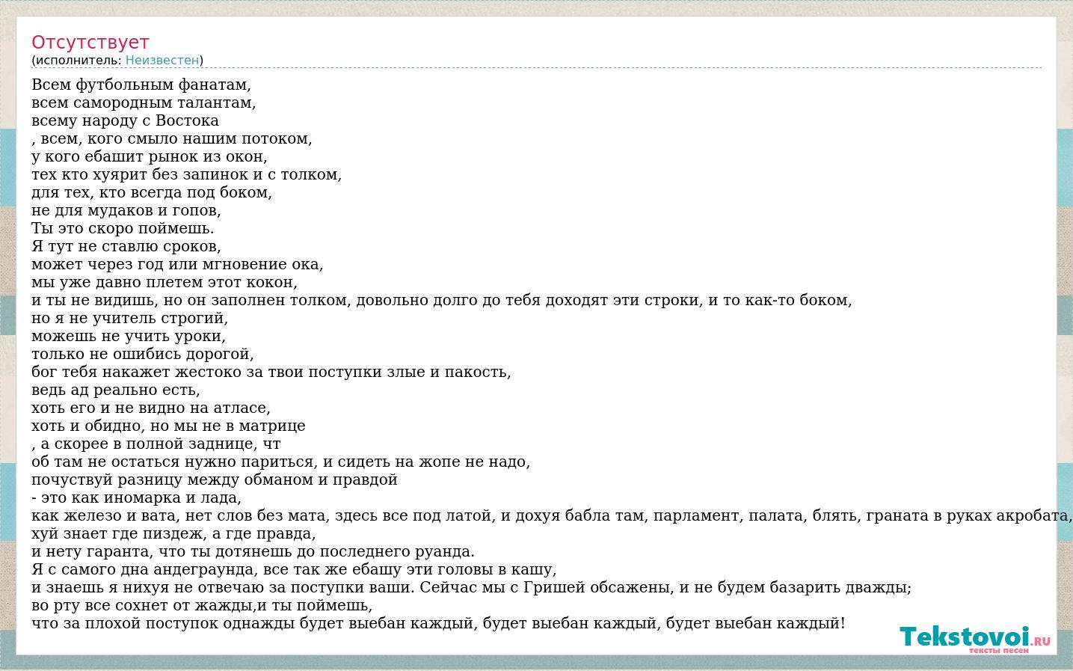Click the line 'но я не учитель строгий,'

click(129, 318)
